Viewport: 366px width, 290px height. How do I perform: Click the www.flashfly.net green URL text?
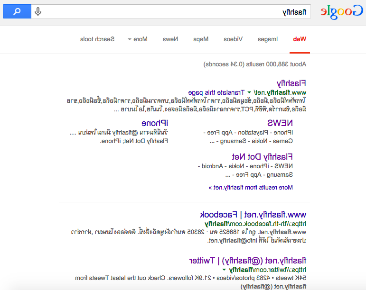280,93
